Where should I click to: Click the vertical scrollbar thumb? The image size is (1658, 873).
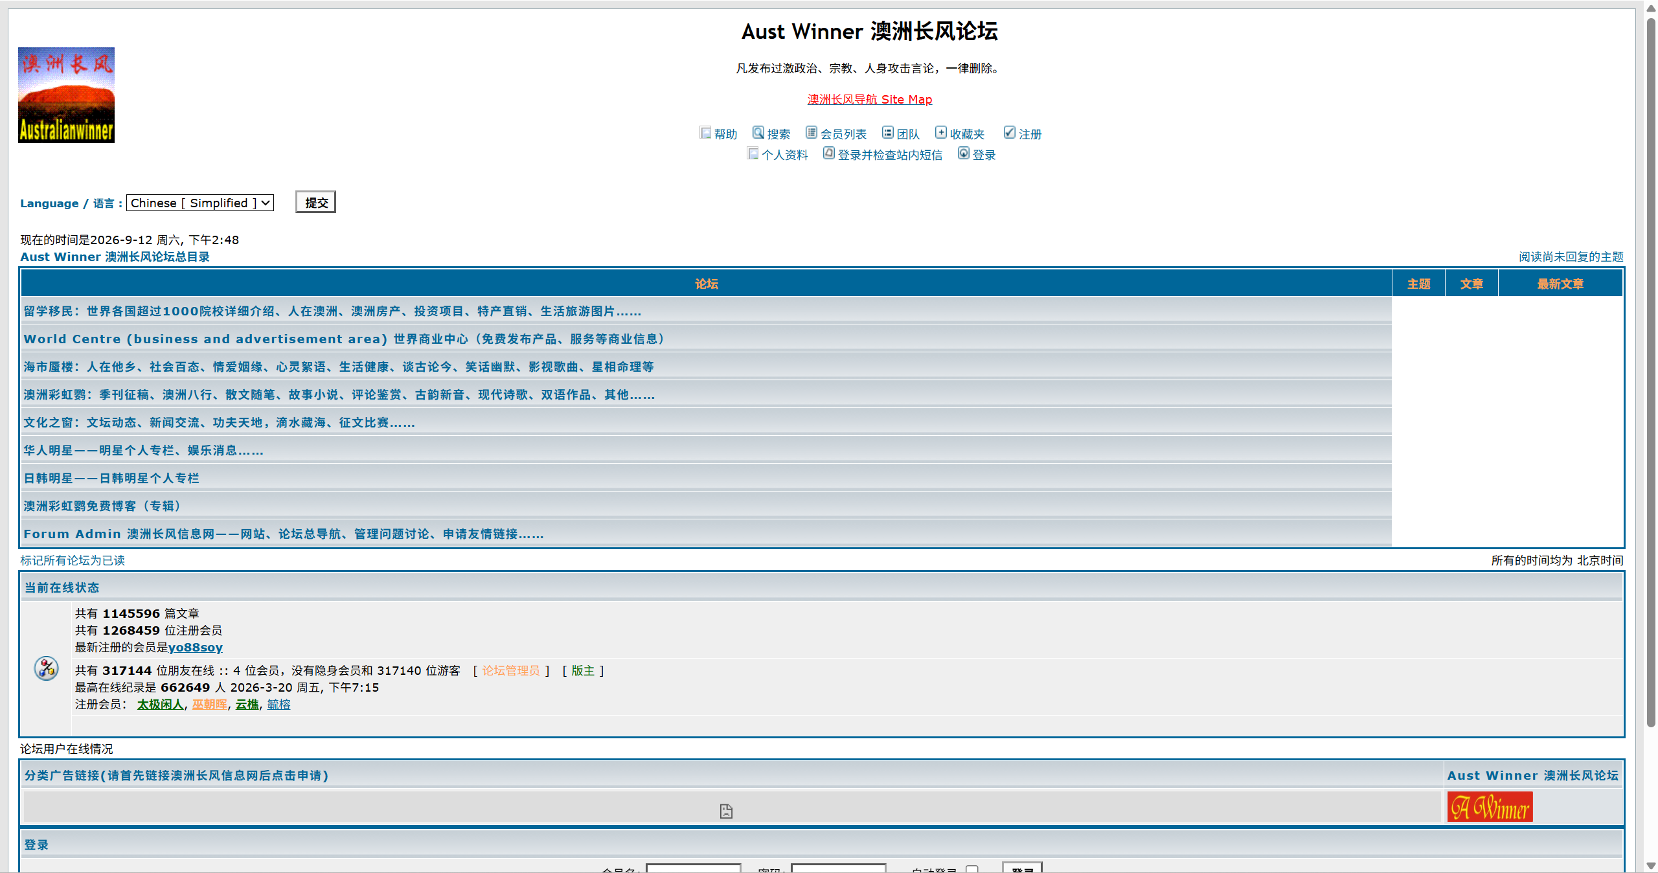click(1651, 372)
